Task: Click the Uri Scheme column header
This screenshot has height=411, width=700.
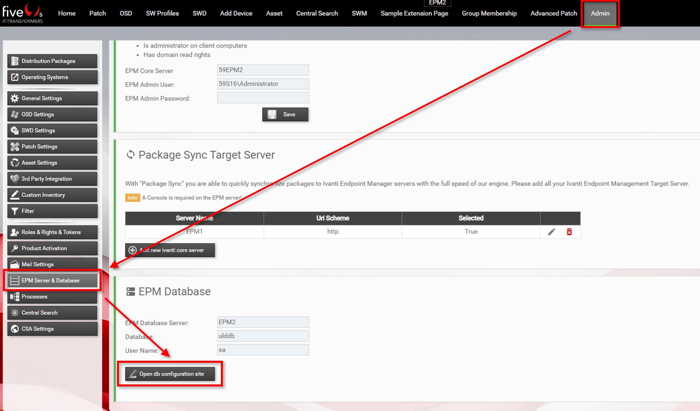Action: 333,218
